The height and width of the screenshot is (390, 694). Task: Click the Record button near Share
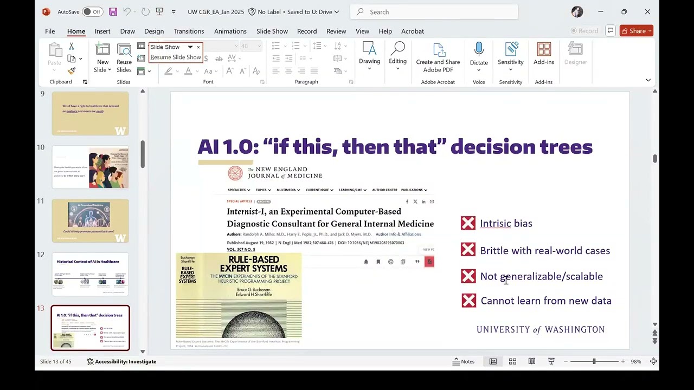(x=584, y=31)
